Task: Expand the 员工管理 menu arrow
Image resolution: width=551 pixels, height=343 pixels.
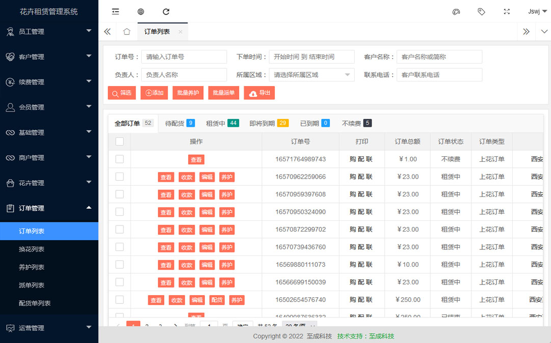Action: (89, 31)
